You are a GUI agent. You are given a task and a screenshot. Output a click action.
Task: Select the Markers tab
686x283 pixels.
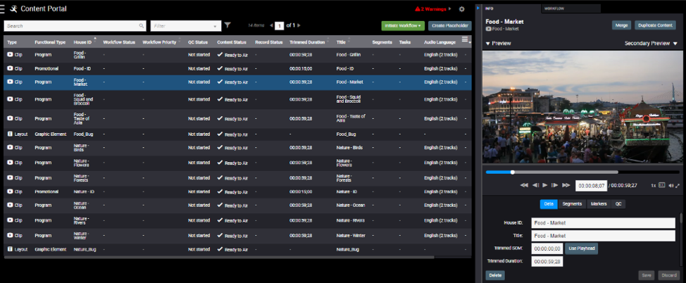(x=599, y=204)
